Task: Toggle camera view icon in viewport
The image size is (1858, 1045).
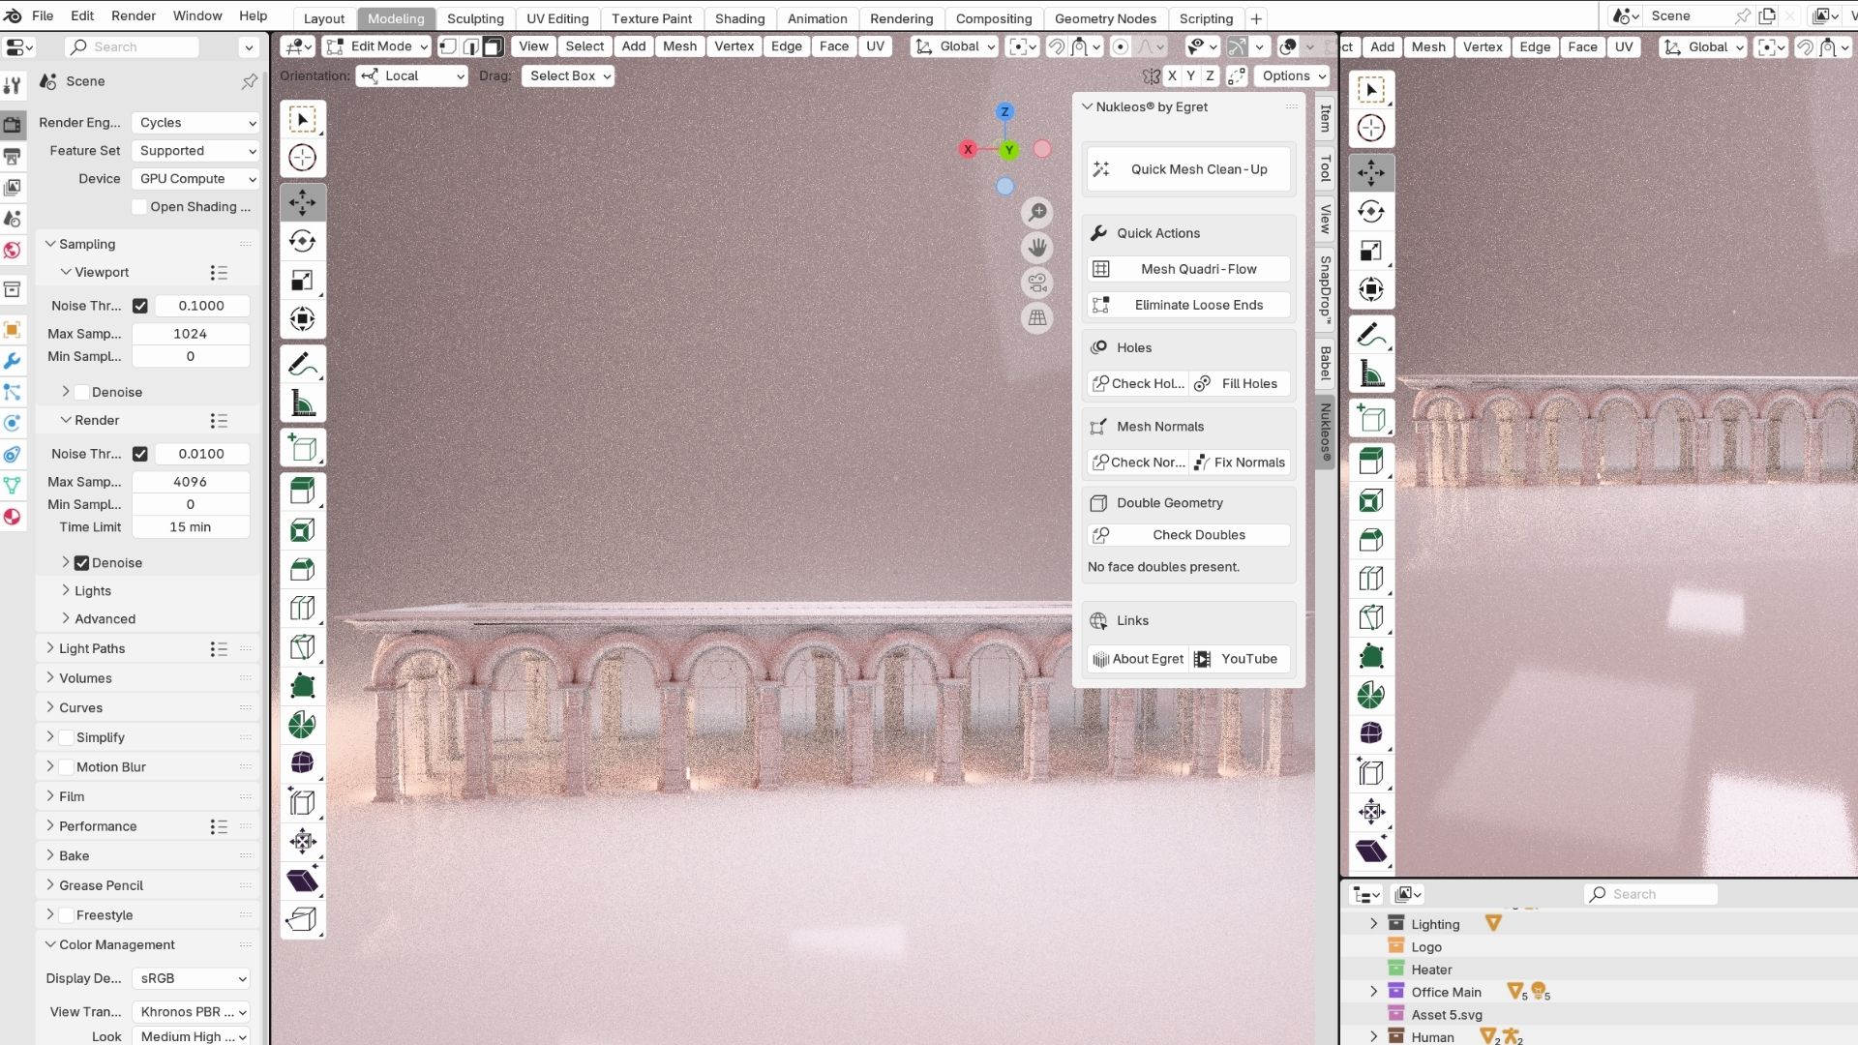Action: [1037, 283]
